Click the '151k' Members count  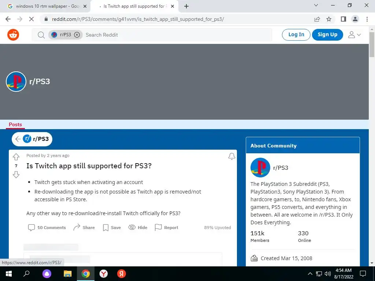[x=257, y=233]
